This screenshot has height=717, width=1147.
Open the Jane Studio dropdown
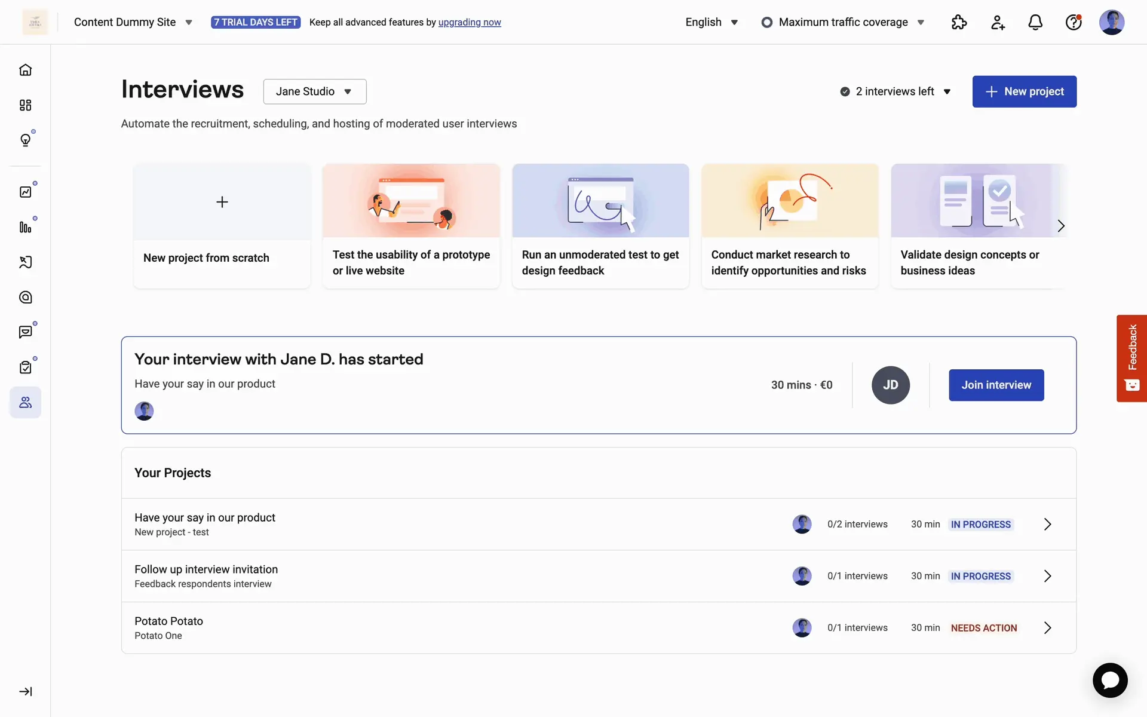tap(314, 91)
